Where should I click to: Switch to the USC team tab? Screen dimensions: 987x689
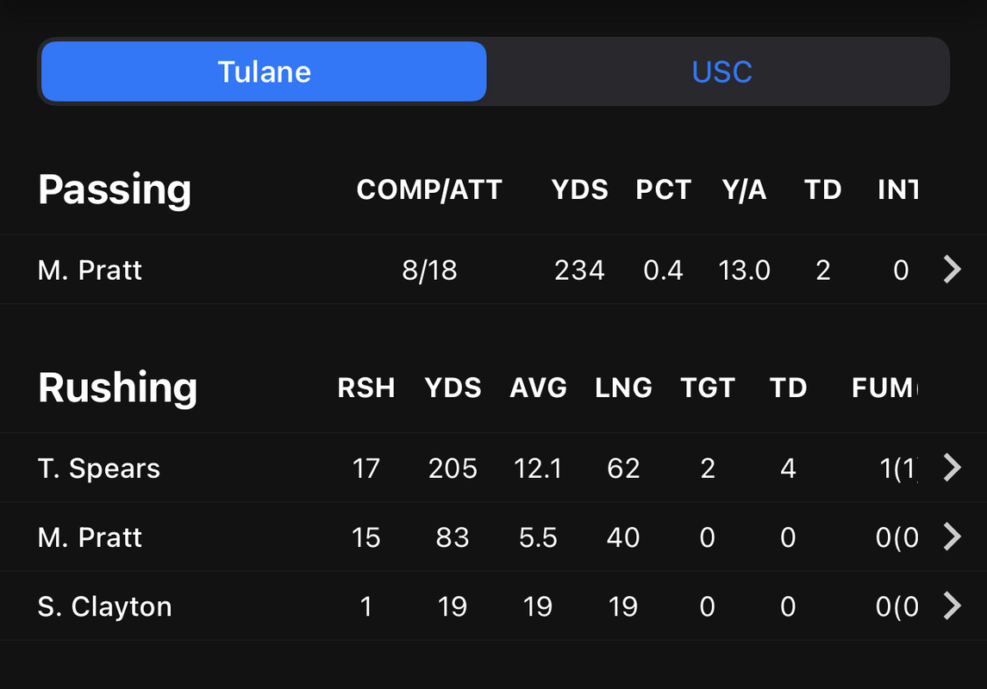pyautogui.click(x=722, y=71)
